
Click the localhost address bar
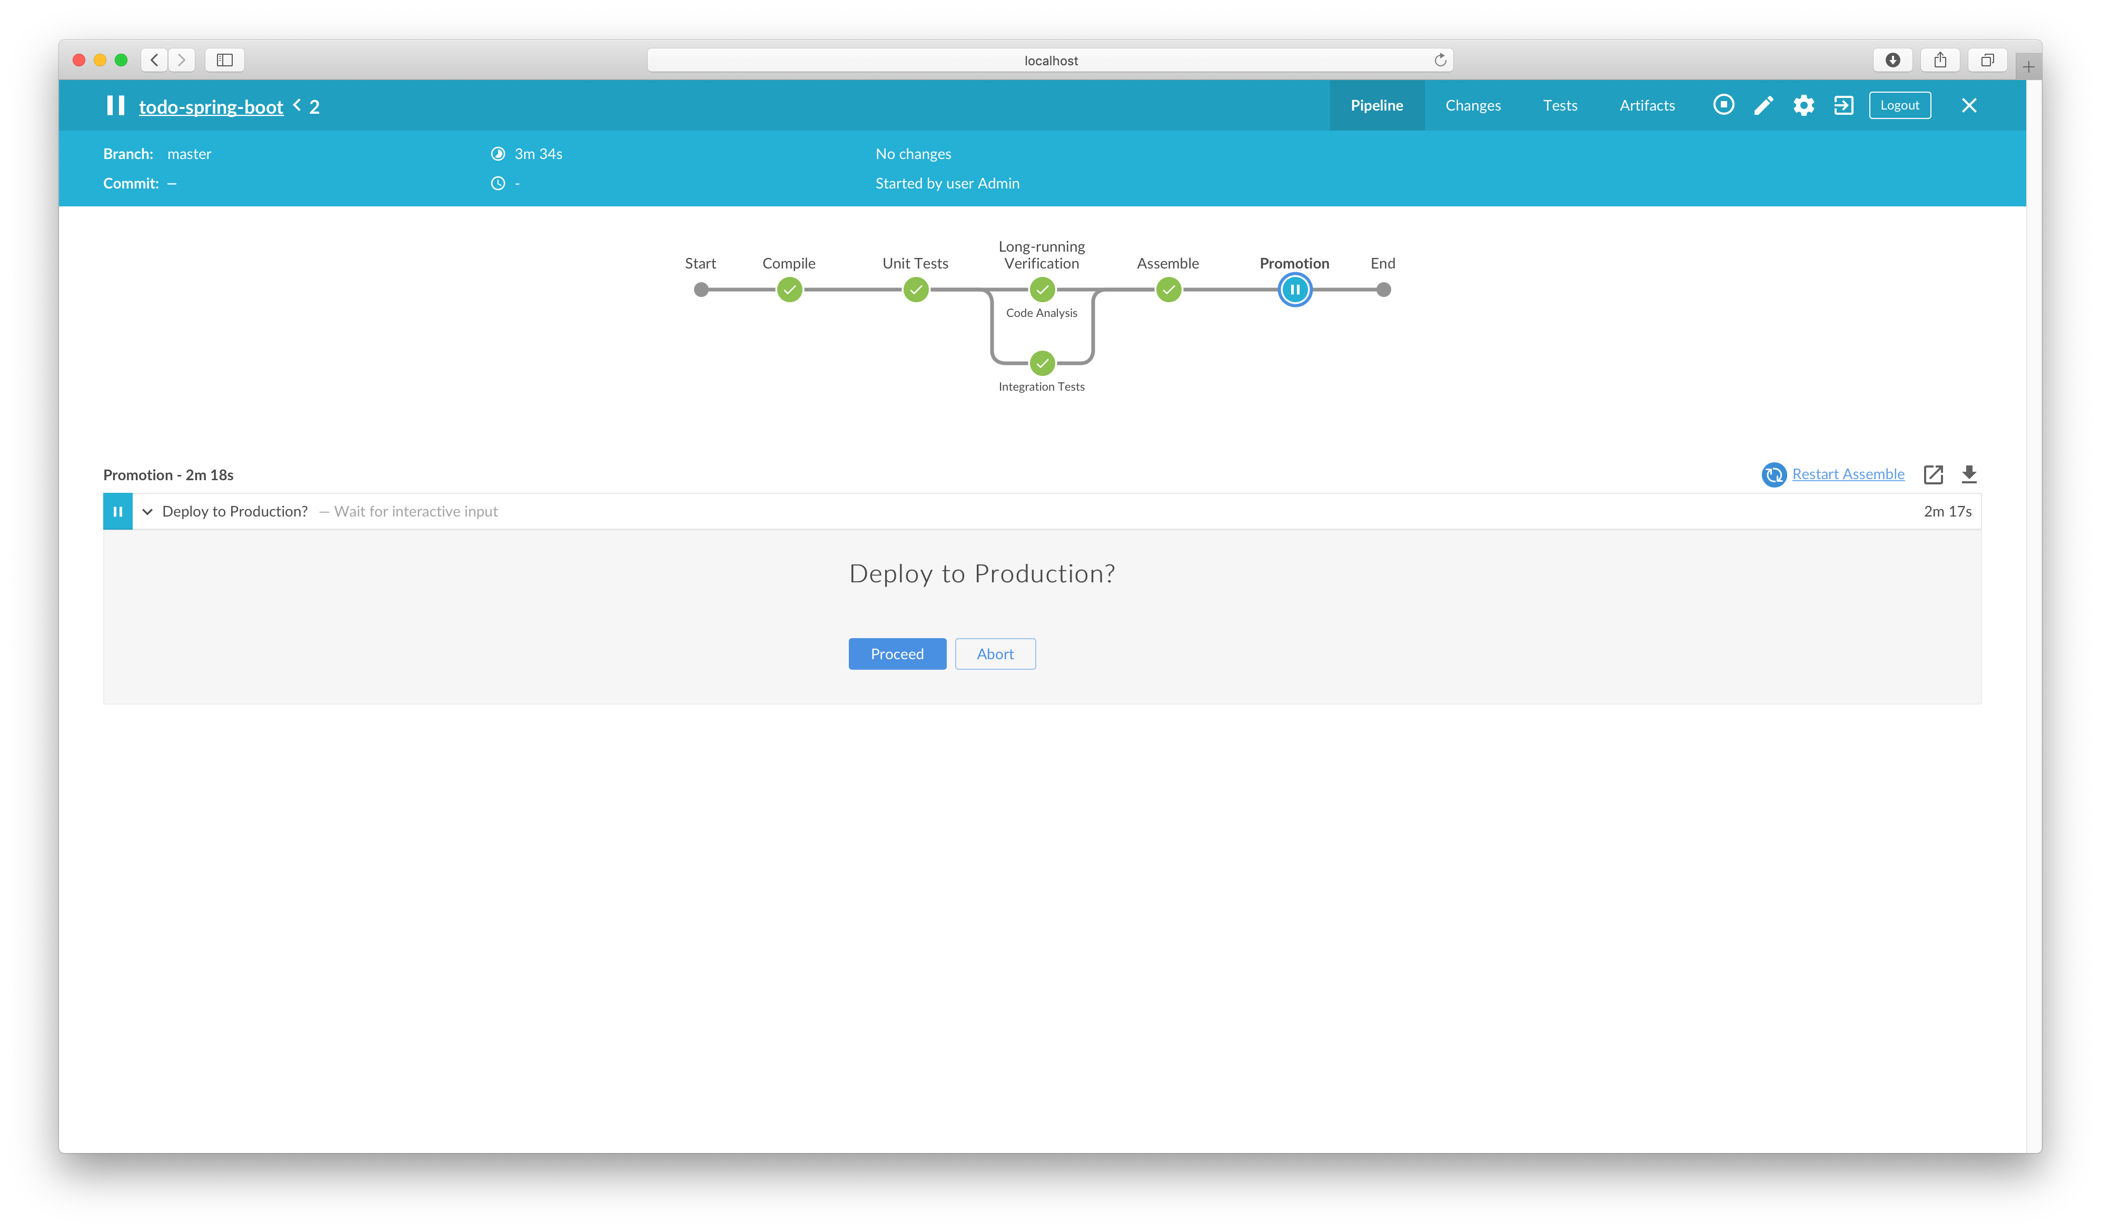pyautogui.click(x=1049, y=60)
